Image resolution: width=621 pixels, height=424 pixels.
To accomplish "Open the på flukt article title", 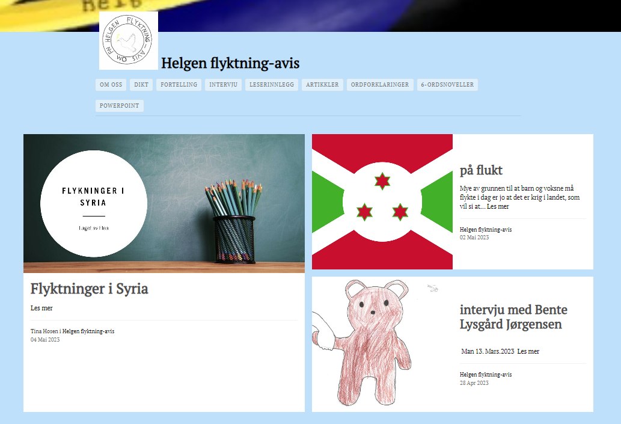I will coord(481,170).
